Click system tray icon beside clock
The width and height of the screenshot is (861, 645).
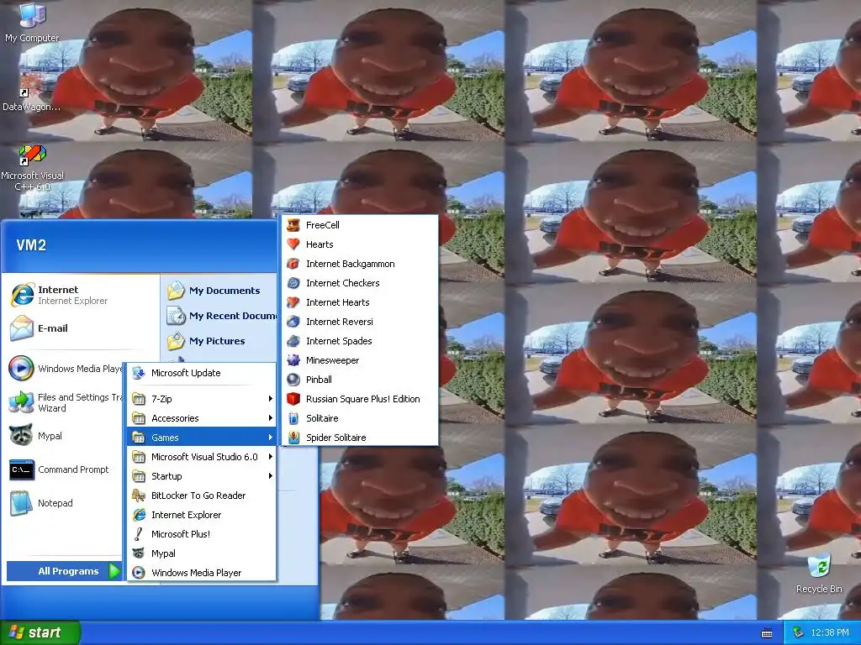799,633
